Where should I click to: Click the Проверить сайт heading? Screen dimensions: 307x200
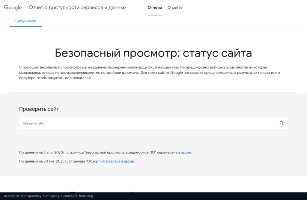(39, 109)
